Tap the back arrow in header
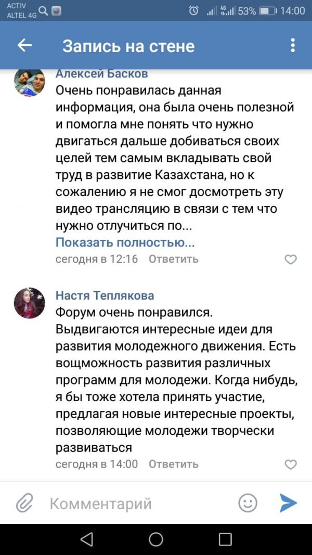Viewport: 312px width, 555px height. point(25,46)
